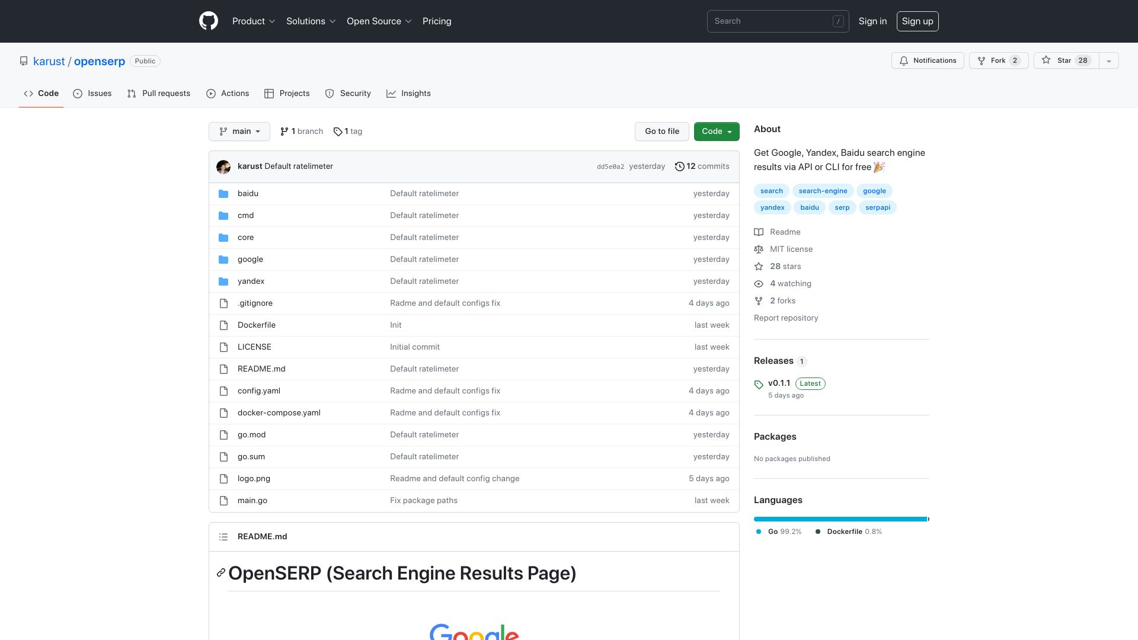
Task: Click the history clock icon beside 12 commits
Action: [679, 167]
